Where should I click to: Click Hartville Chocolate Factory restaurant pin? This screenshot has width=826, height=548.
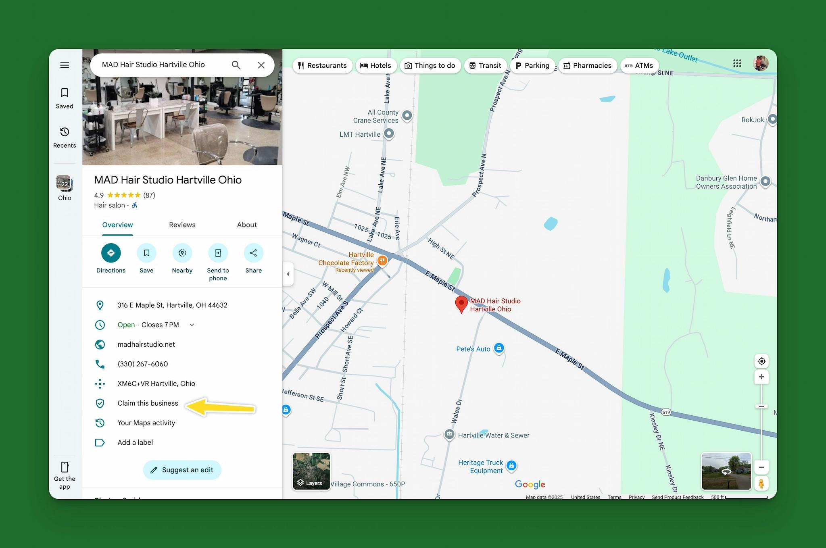click(x=382, y=260)
